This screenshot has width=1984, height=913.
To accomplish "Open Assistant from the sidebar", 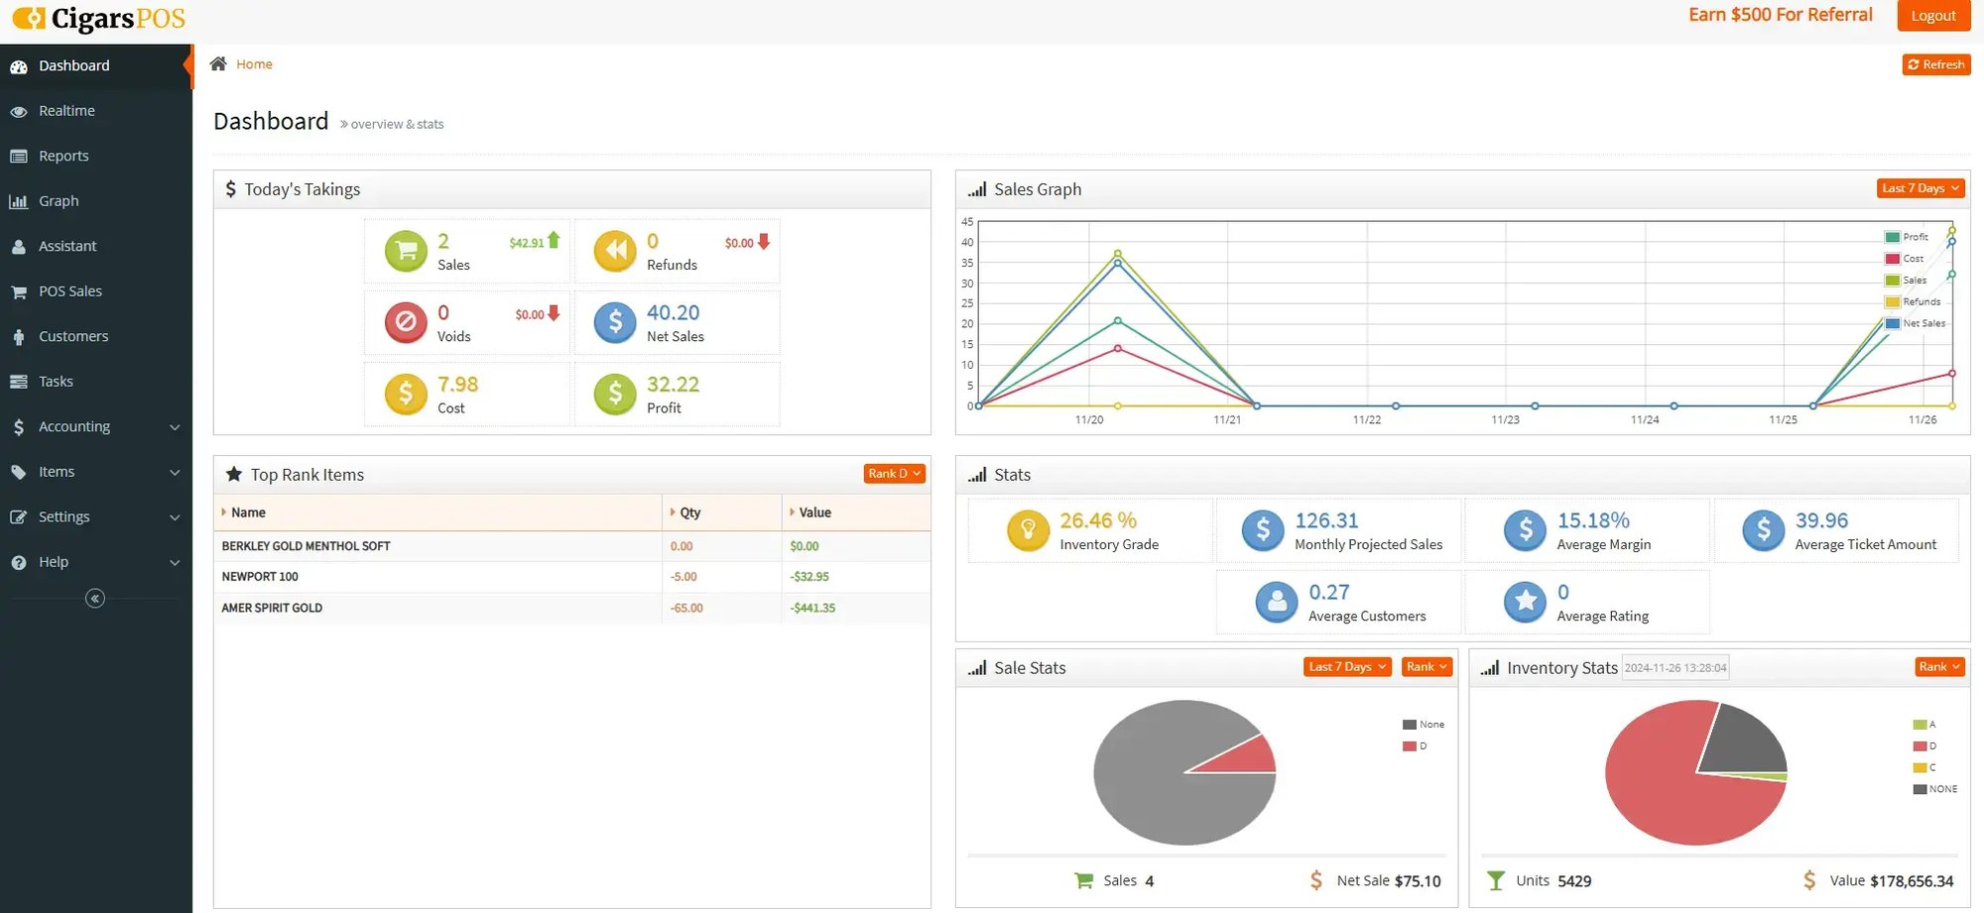I will point(96,246).
